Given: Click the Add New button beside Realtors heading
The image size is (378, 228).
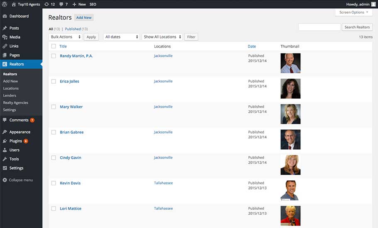Looking at the screenshot, I should click(x=84, y=17).
